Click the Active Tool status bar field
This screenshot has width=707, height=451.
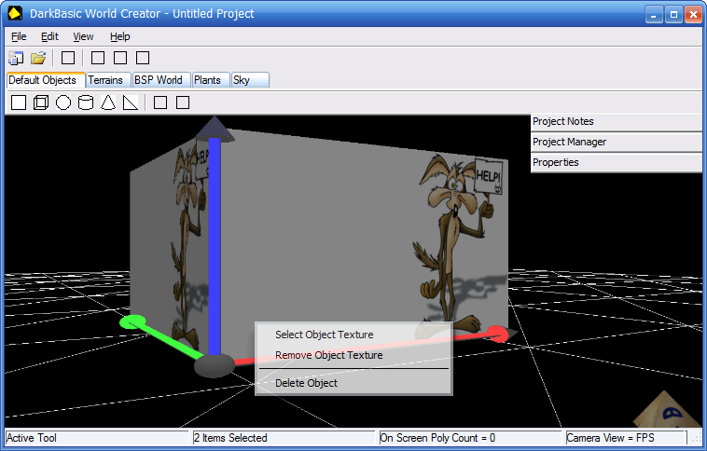click(97, 438)
